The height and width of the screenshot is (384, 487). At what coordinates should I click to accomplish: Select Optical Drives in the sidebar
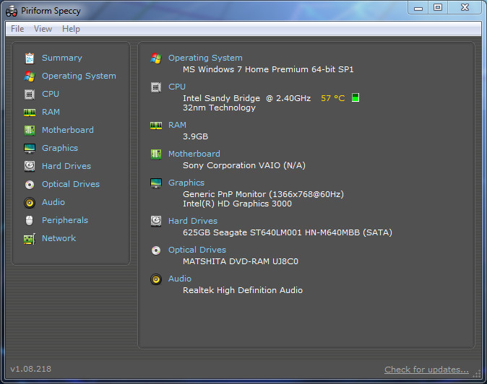point(71,184)
